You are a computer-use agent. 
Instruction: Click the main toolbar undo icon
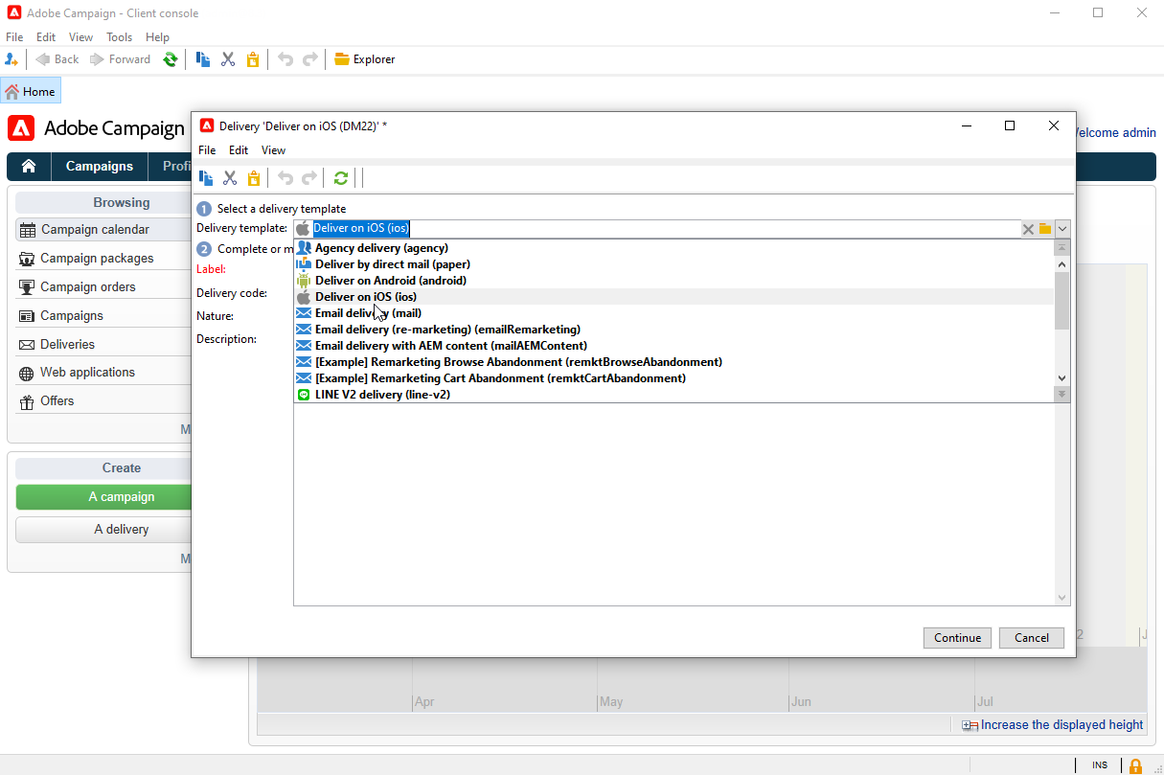[x=285, y=59]
